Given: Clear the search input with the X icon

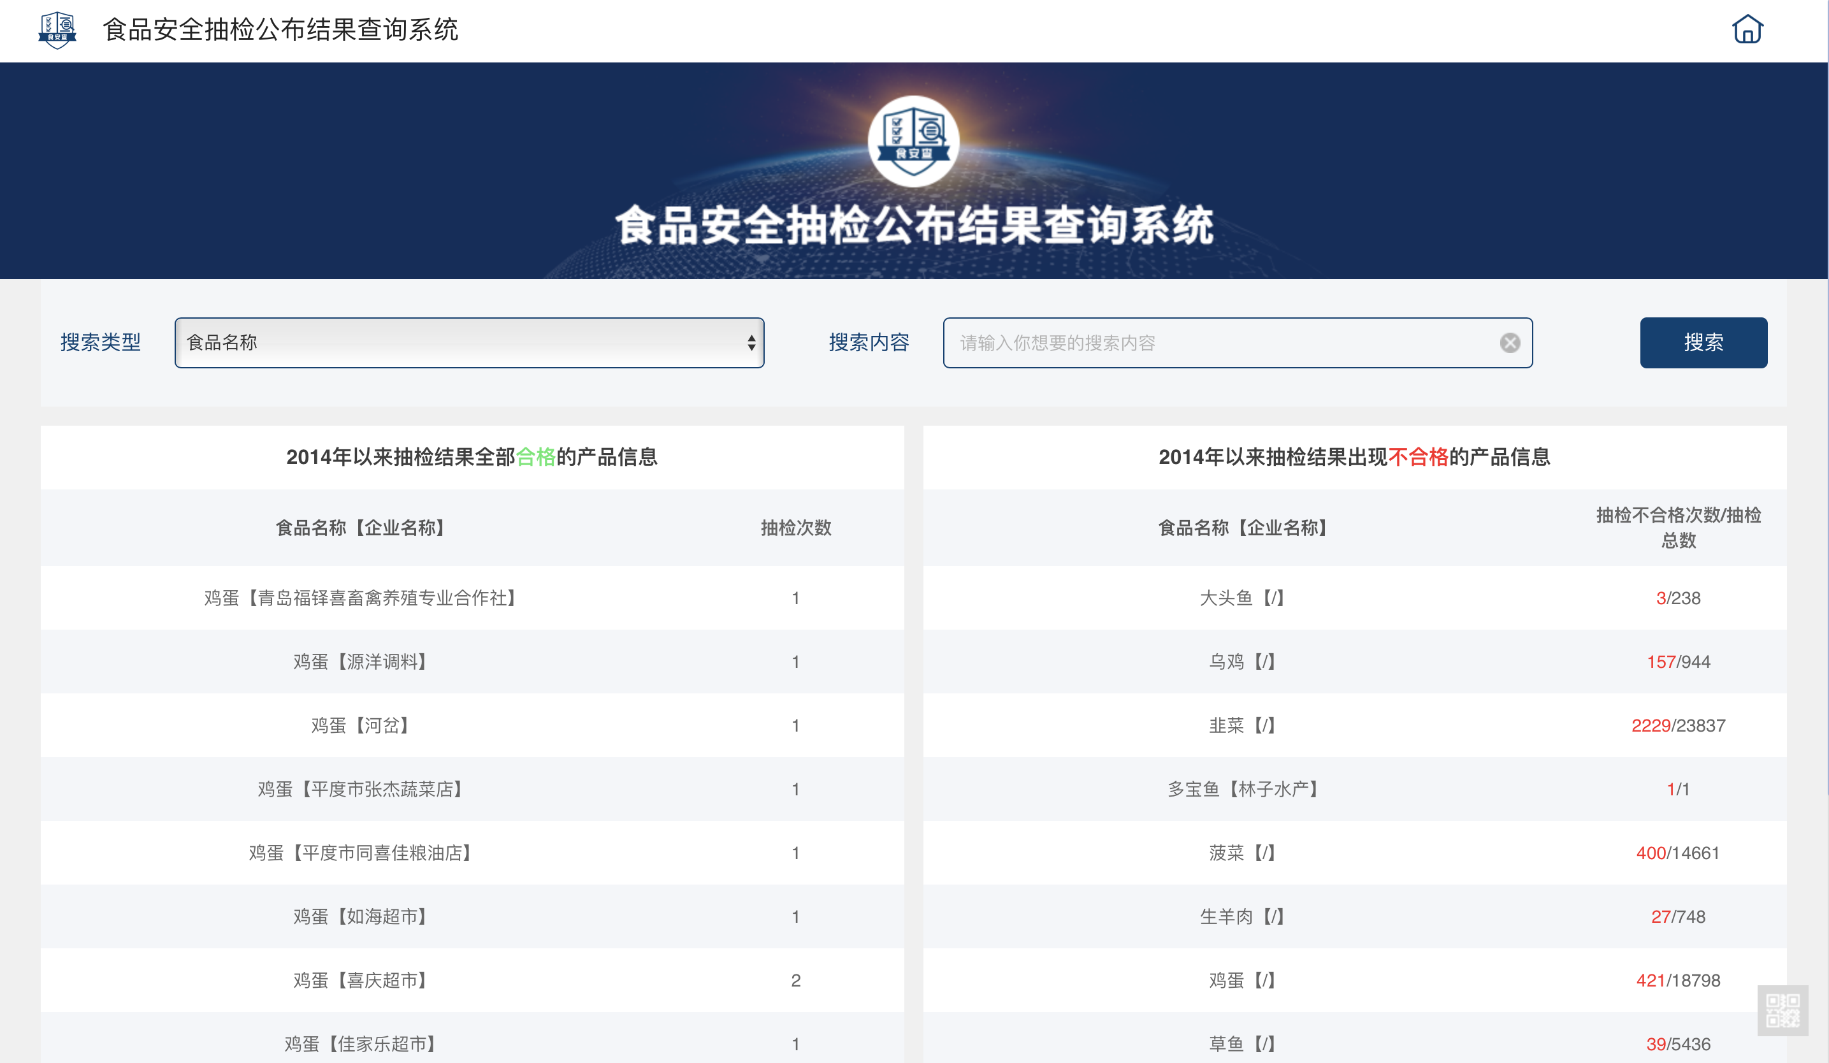Looking at the screenshot, I should coord(1510,342).
